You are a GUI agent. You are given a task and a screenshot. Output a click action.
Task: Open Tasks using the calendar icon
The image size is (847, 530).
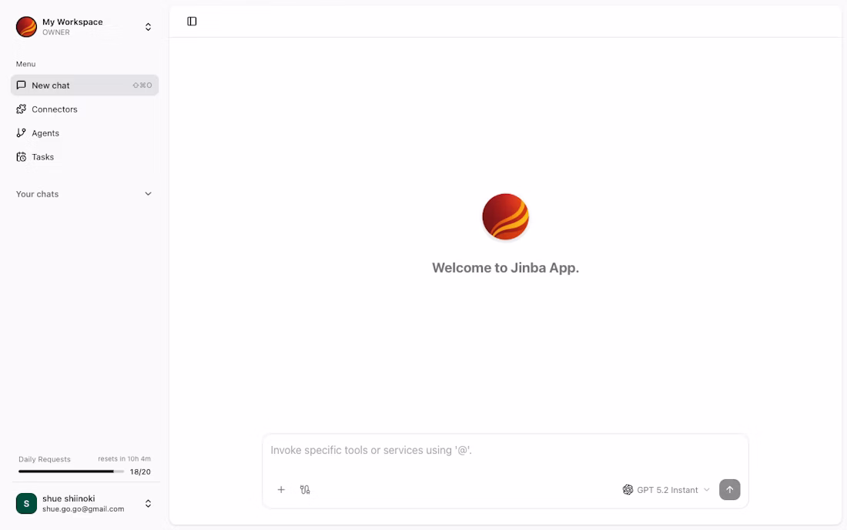pyautogui.click(x=21, y=156)
